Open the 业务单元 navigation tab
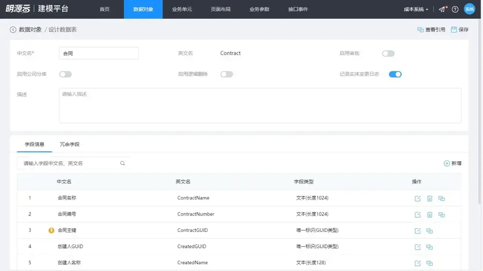 click(182, 9)
